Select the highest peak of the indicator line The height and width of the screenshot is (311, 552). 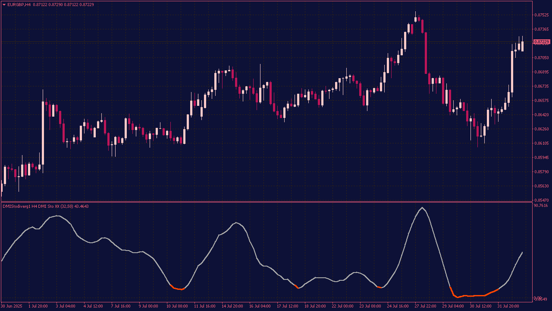[422, 208]
